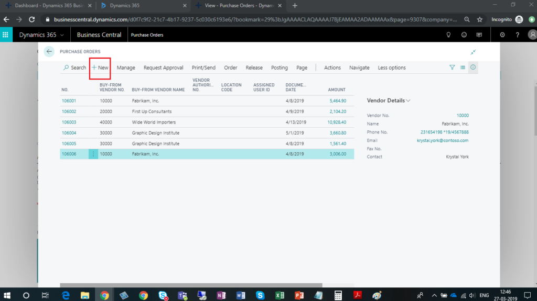Open row options for order 106006
This screenshot has width=537, height=301.
click(x=93, y=154)
